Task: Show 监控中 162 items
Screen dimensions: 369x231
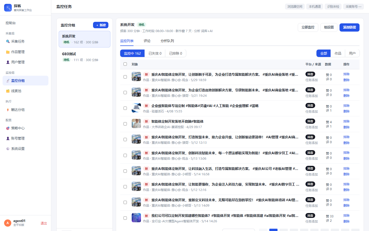Action: click(x=132, y=53)
